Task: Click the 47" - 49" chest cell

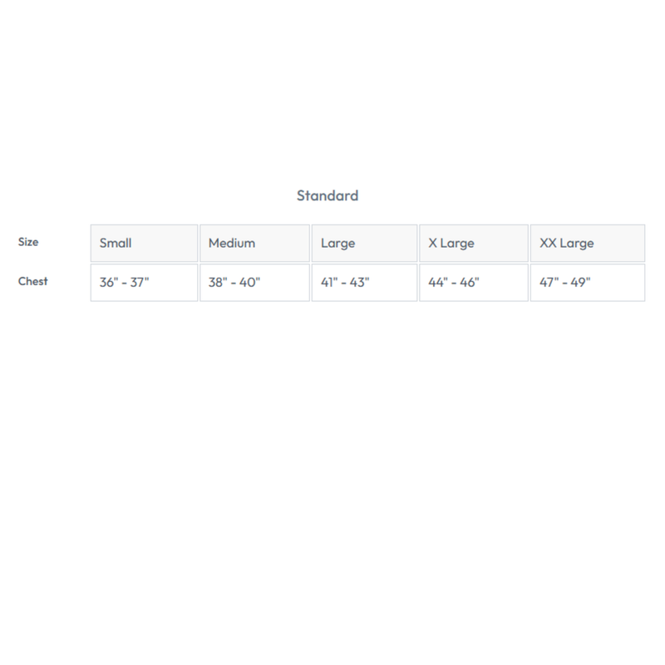Action: pos(587,283)
